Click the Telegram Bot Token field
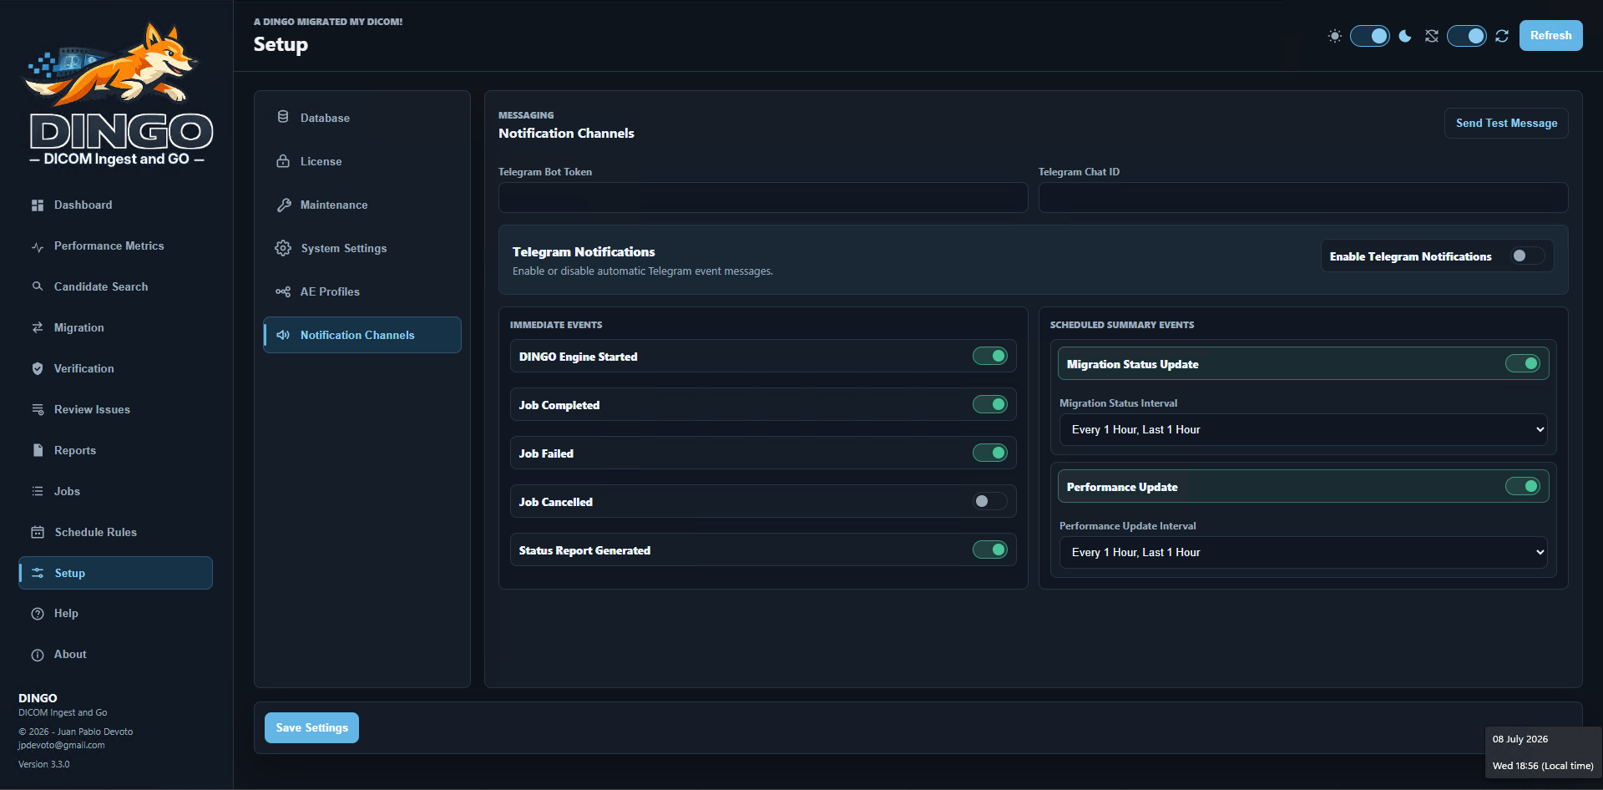 (763, 198)
